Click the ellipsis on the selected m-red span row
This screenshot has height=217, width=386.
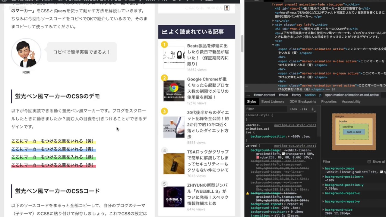point(247,86)
